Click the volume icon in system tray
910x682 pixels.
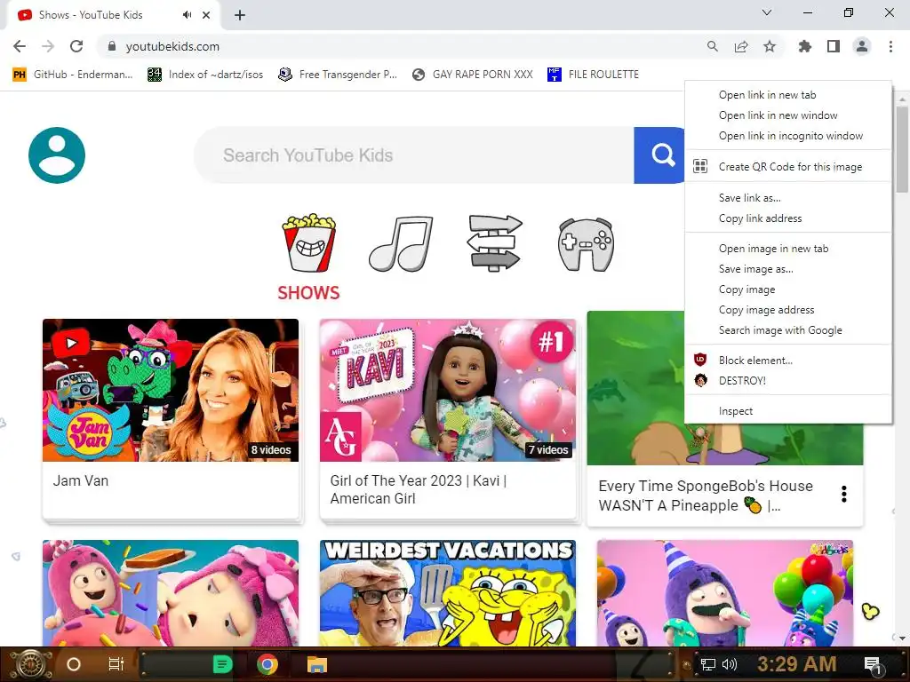(x=730, y=664)
